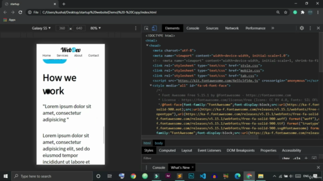
Task: Open the drawer three-dot menu
Action: (x=146, y=167)
